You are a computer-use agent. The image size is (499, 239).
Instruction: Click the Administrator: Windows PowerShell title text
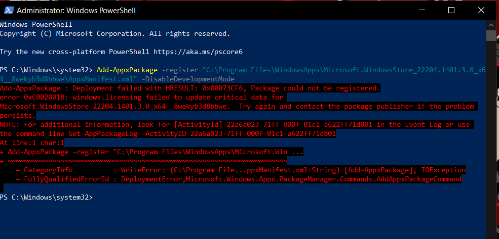pos(76,11)
